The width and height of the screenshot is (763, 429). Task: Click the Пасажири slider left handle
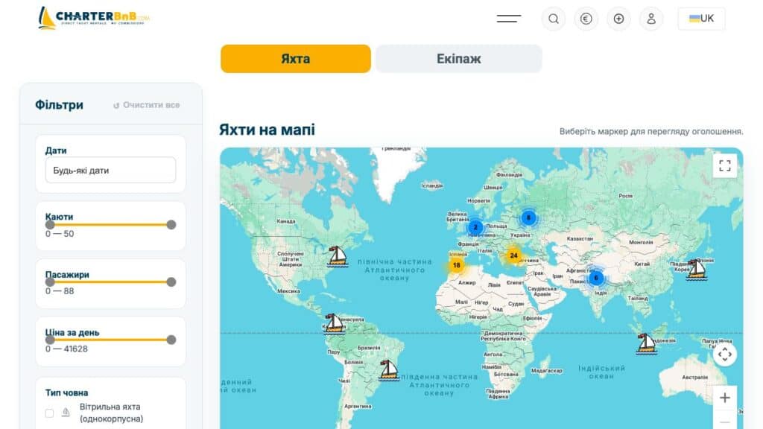[x=50, y=282]
